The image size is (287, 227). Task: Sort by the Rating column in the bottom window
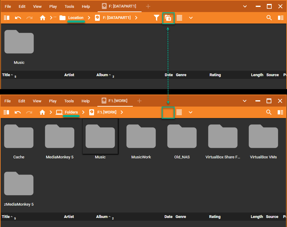pos(215,217)
